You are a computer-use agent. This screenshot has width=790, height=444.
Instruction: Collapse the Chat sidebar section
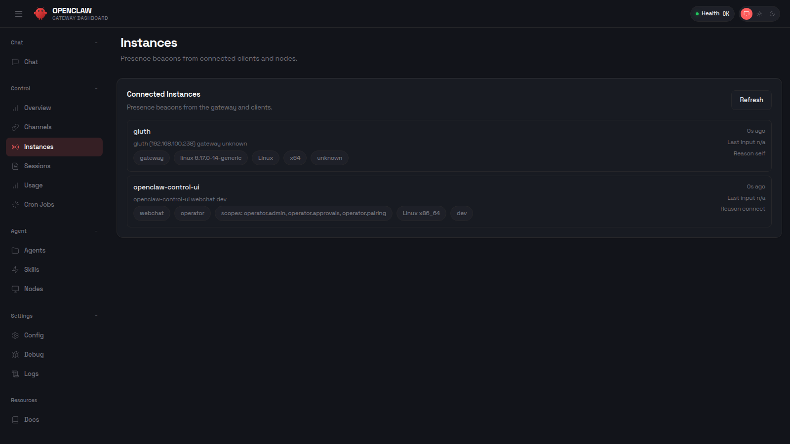[96, 42]
